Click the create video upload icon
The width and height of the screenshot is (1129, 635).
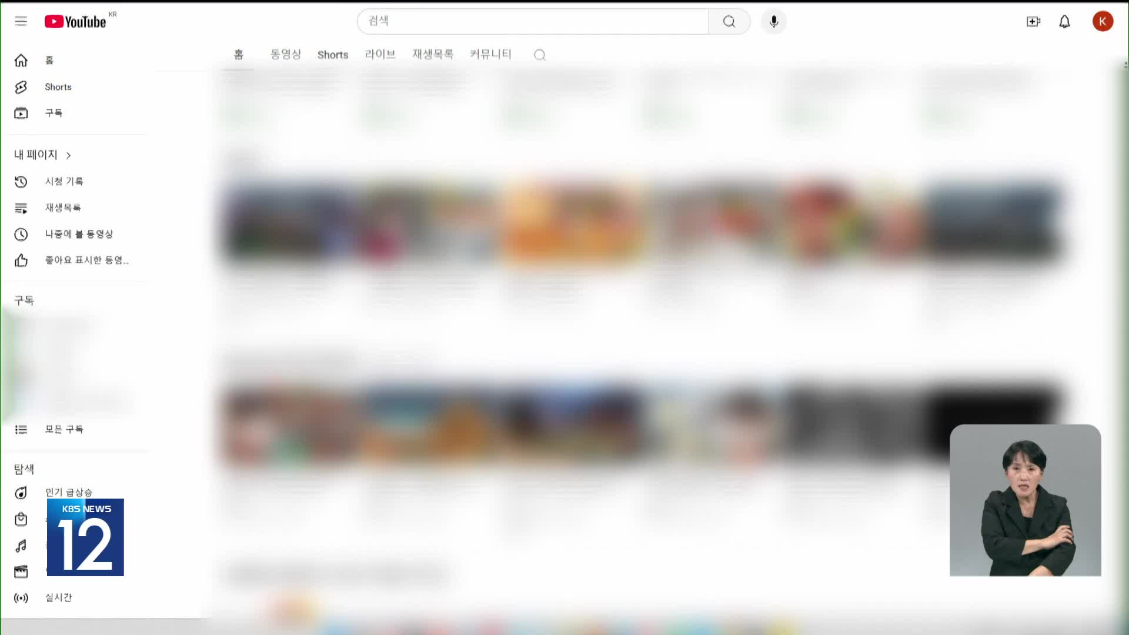pos(1033,21)
